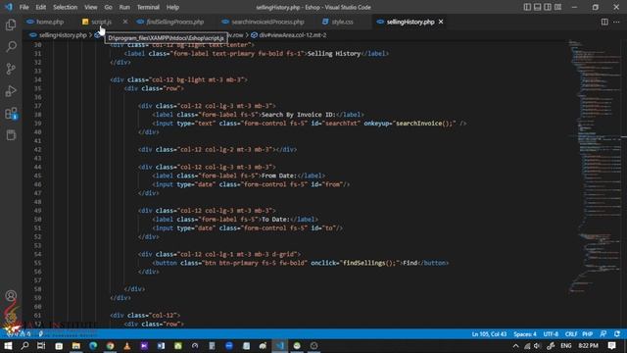
Task: Click 'Selling History' text on line 31
Action: [x=334, y=54]
